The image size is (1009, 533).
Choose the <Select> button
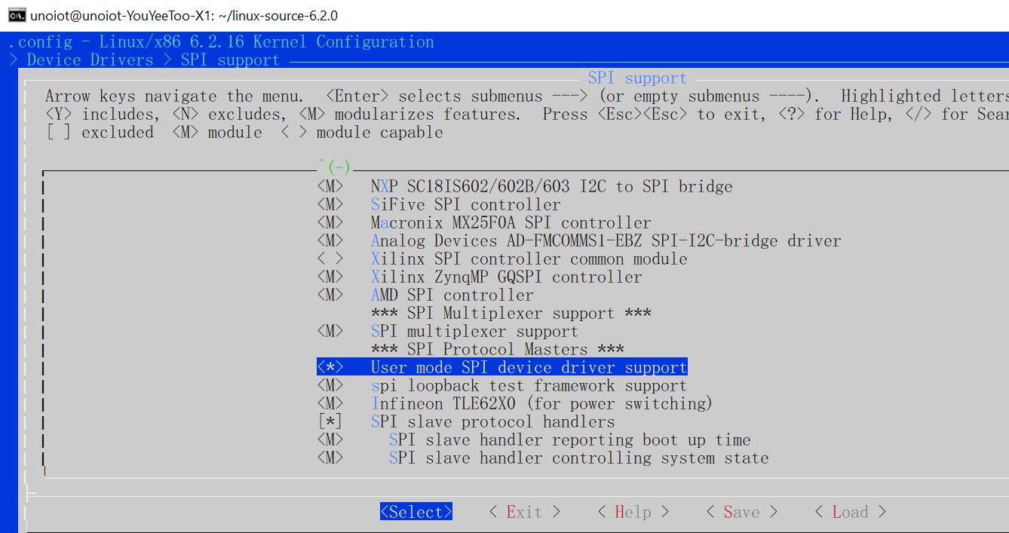coord(416,512)
